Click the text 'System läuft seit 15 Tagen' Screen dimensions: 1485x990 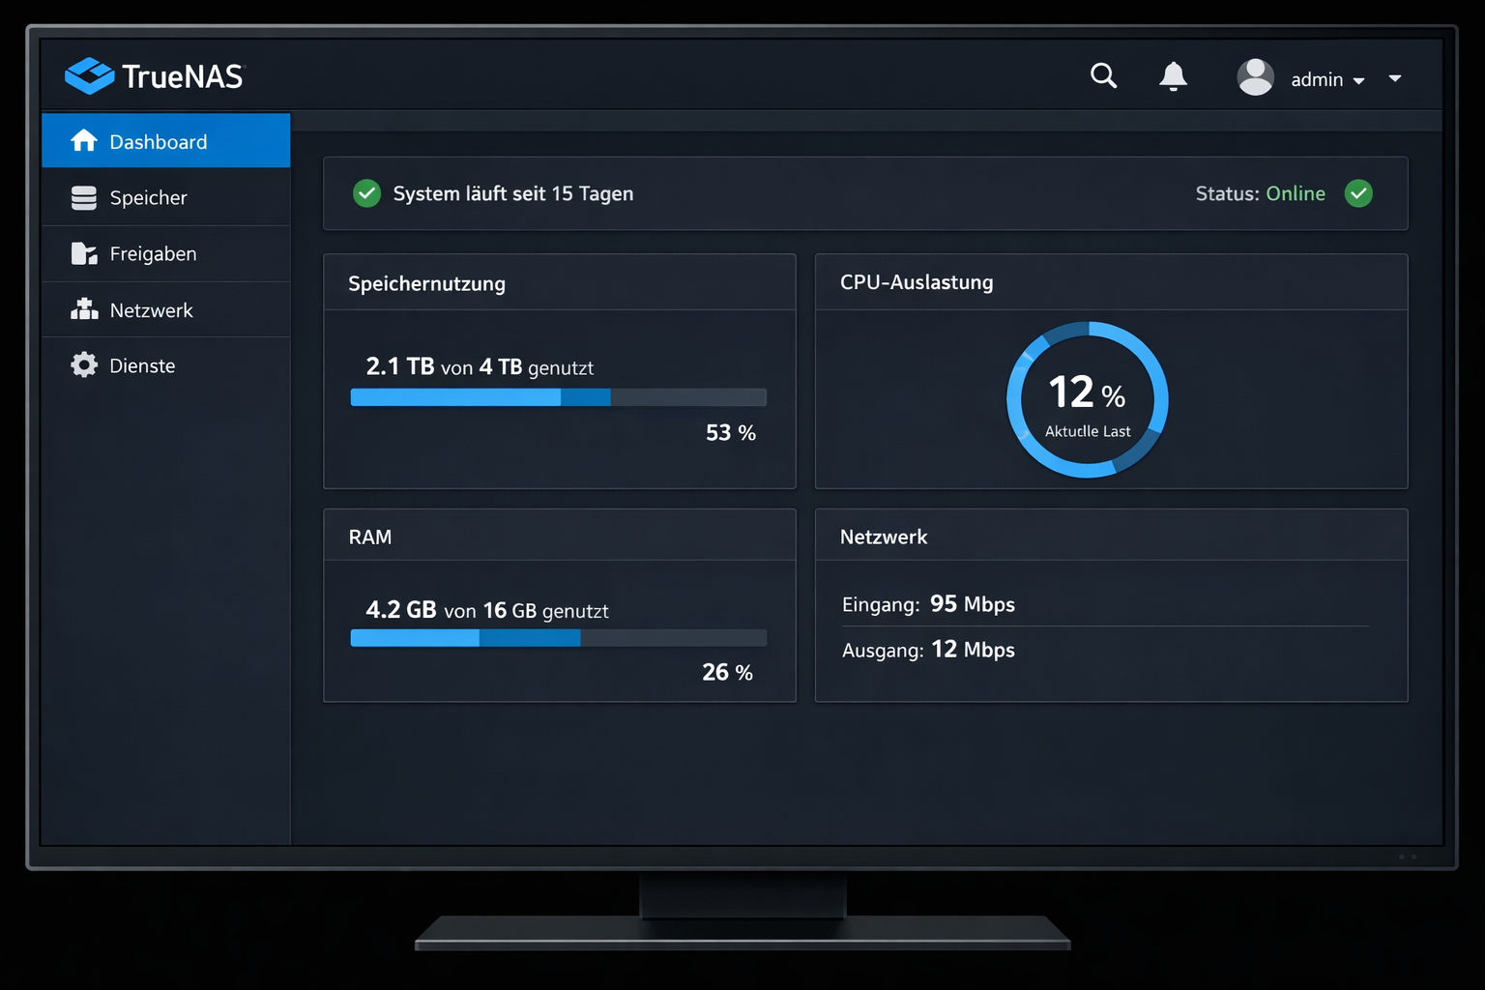[513, 193]
